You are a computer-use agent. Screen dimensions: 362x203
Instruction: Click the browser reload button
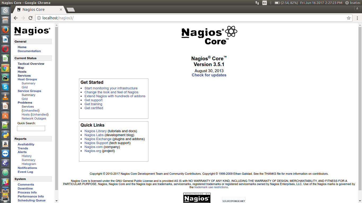pyautogui.click(x=30, y=18)
